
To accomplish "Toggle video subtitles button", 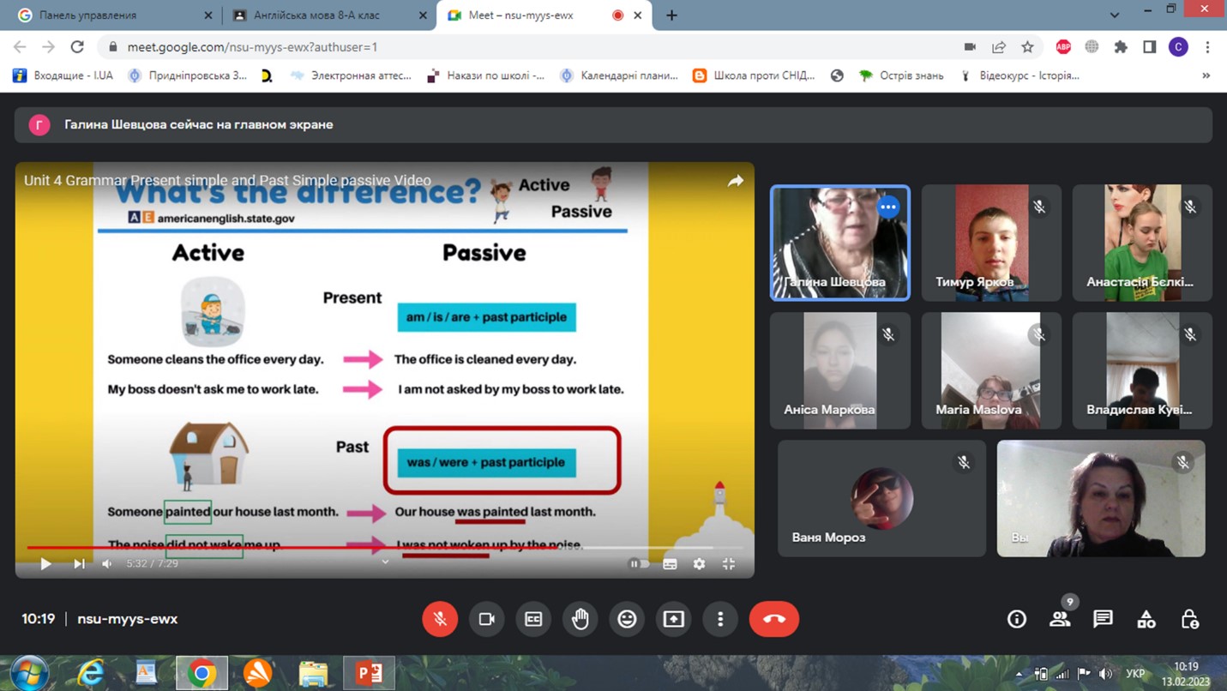I will tap(671, 563).
